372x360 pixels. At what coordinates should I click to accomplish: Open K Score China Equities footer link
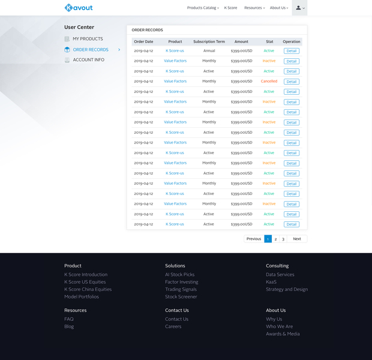tap(88, 289)
